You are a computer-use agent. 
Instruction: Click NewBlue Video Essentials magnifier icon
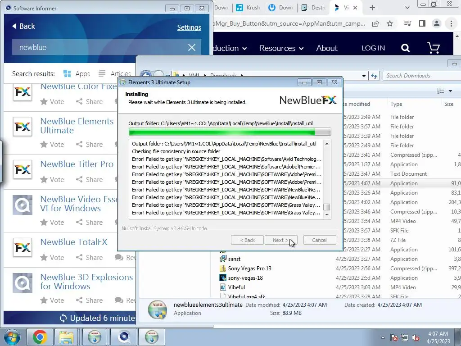pos(23,205)
